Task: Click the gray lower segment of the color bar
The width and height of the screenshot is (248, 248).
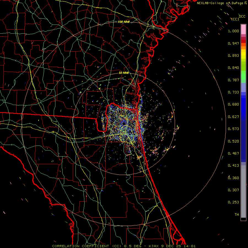Action: pyautogui.click(x=243, y=192)
